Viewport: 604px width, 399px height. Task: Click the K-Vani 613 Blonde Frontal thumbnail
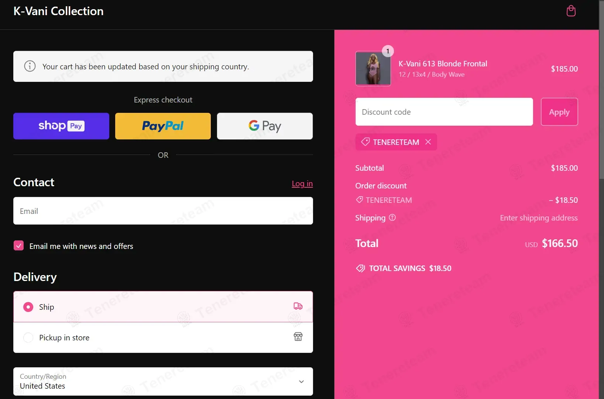tap(373, 69)
